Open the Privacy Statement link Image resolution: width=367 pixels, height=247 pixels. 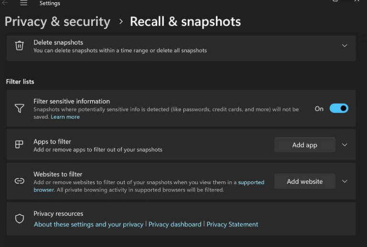coord(232,225)
